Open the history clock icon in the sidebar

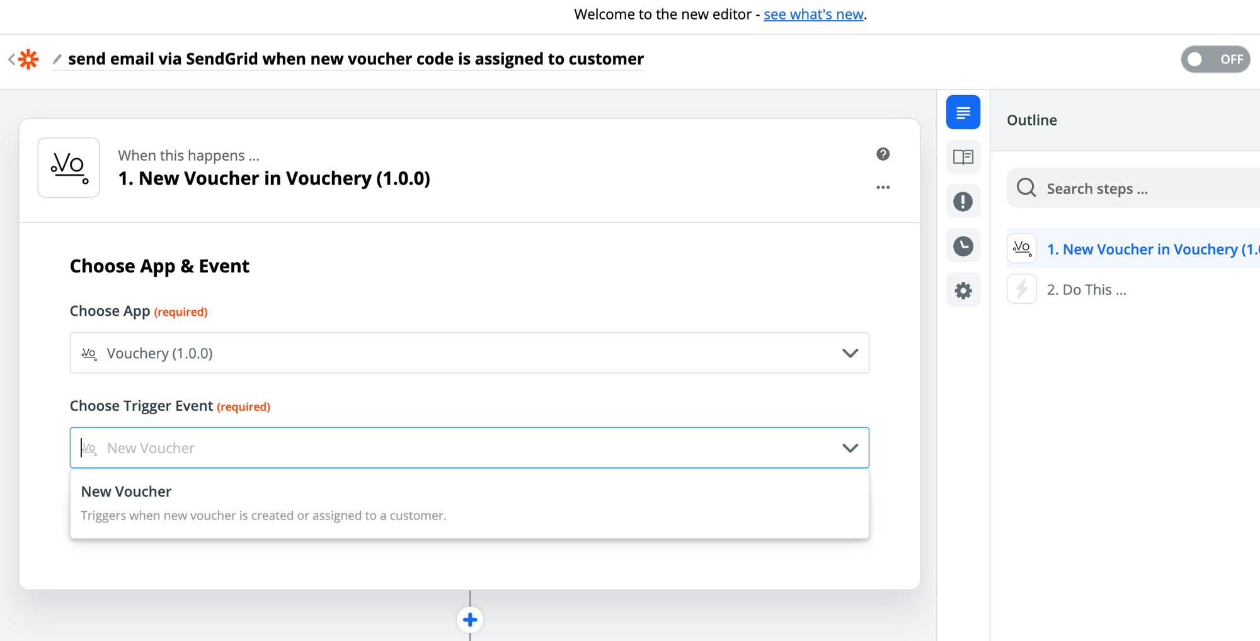963,246
